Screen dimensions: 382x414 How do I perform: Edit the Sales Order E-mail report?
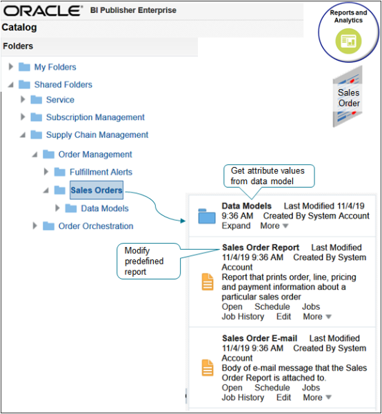click(x=283, y=397)
